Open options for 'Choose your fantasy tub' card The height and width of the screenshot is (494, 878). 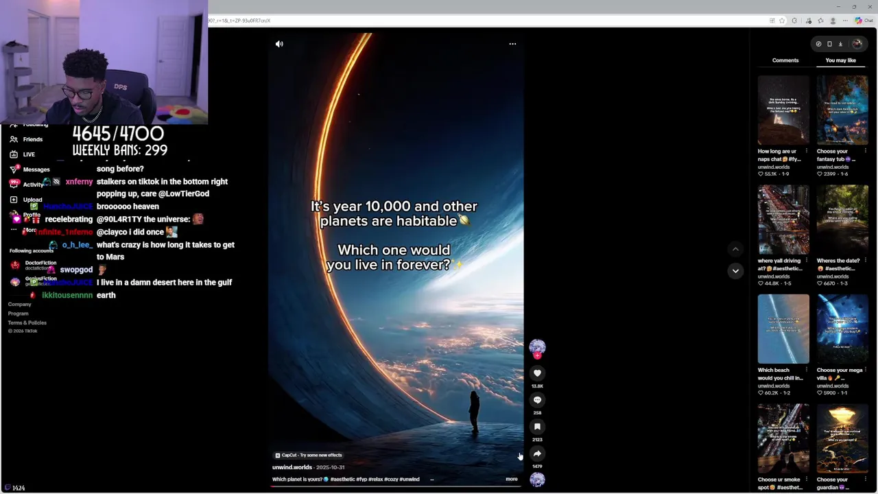(865, 151)
